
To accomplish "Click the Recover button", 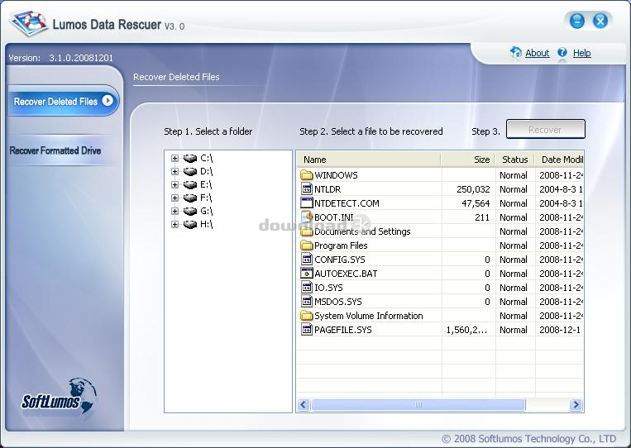I will tap(545, 130).
